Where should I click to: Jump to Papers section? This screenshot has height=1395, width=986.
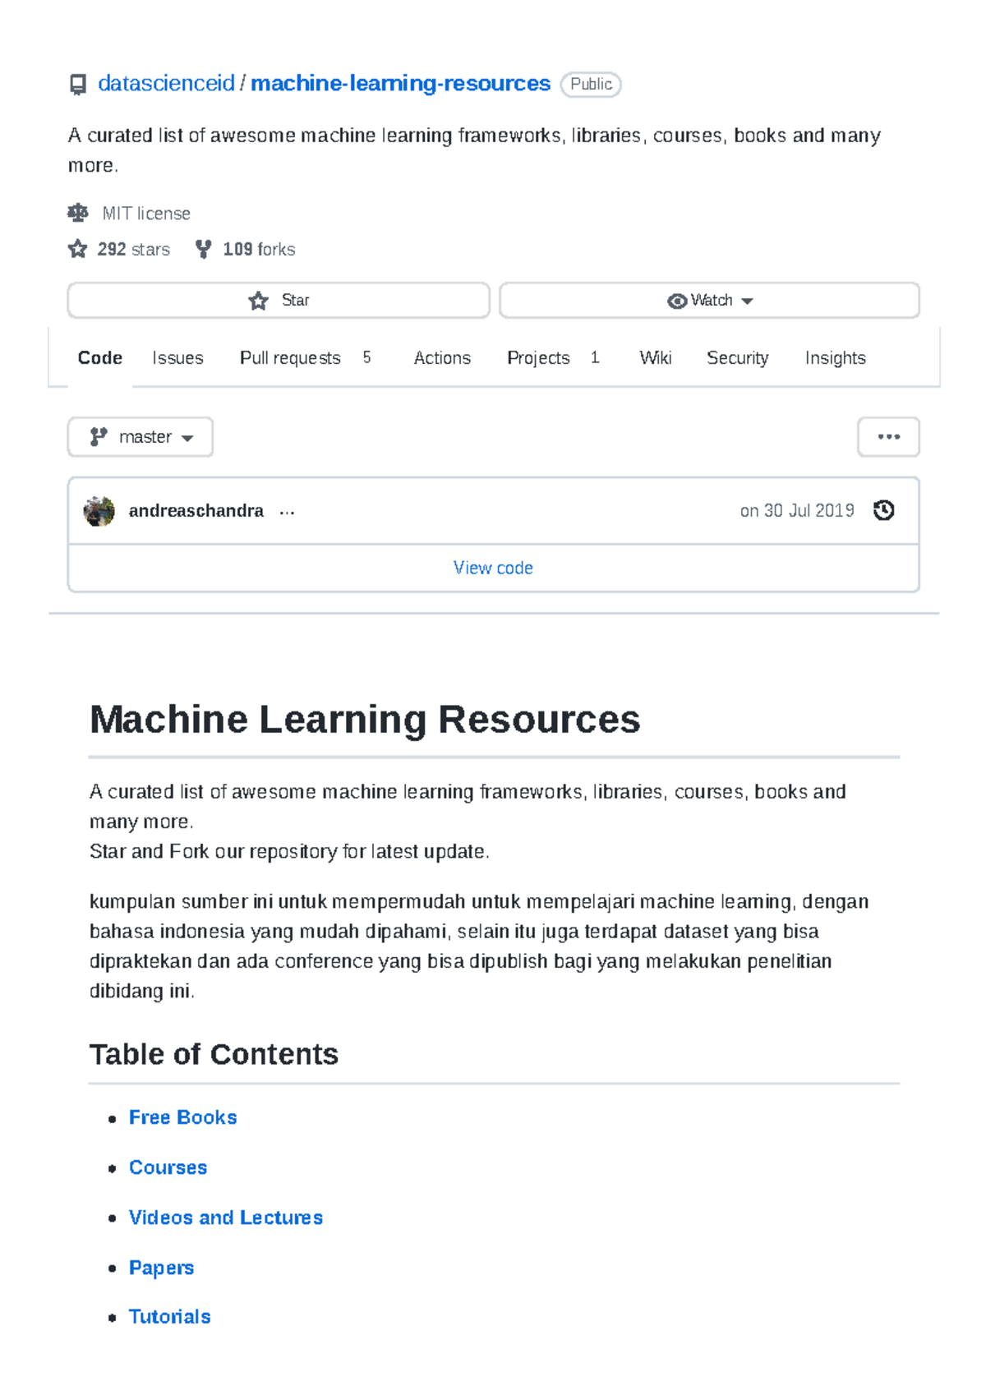pyautogui.click(x=162, y=1268)
